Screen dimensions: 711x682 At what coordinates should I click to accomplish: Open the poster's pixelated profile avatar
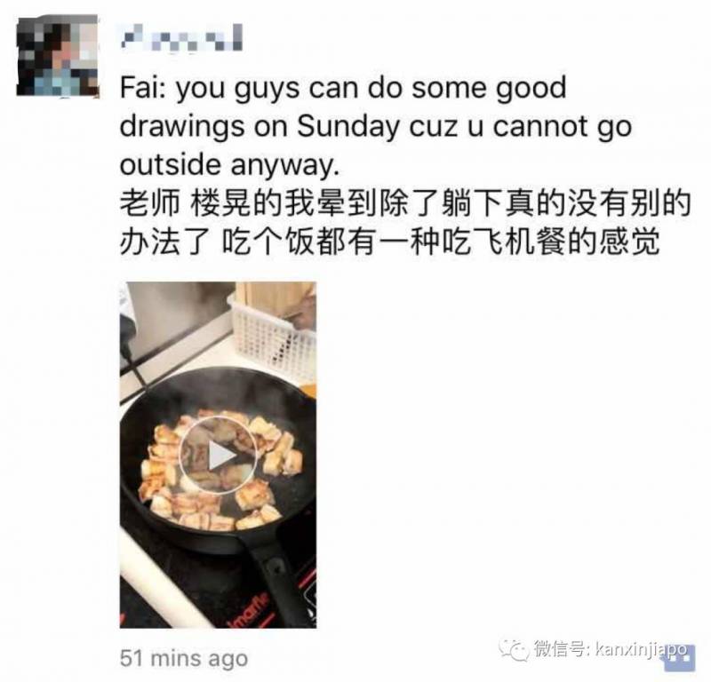click(x=58, y=55)
